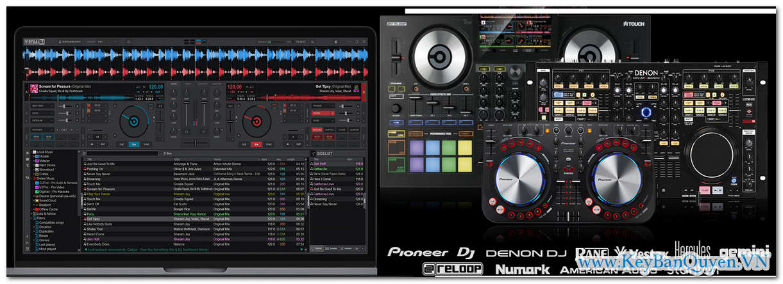
Task: Open FILTER HP effect dropdown on left deck
Action: coord(42,120)
